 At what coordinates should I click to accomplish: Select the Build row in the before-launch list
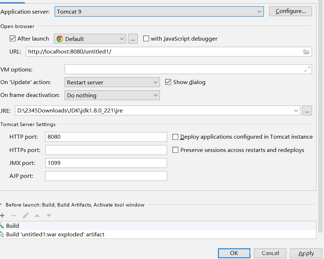pyautogui.click(x=158, y=226)
